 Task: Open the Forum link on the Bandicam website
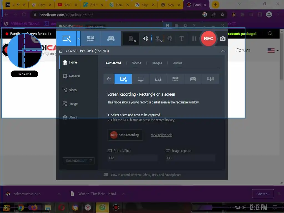(x=243, y=50)
